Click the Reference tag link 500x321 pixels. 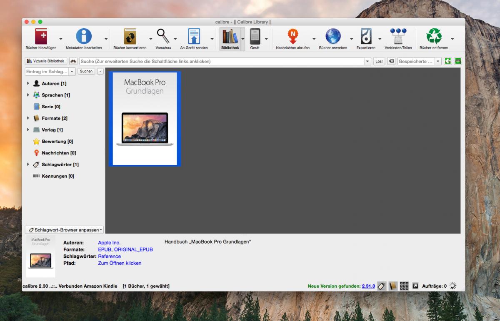click(109, 256)
